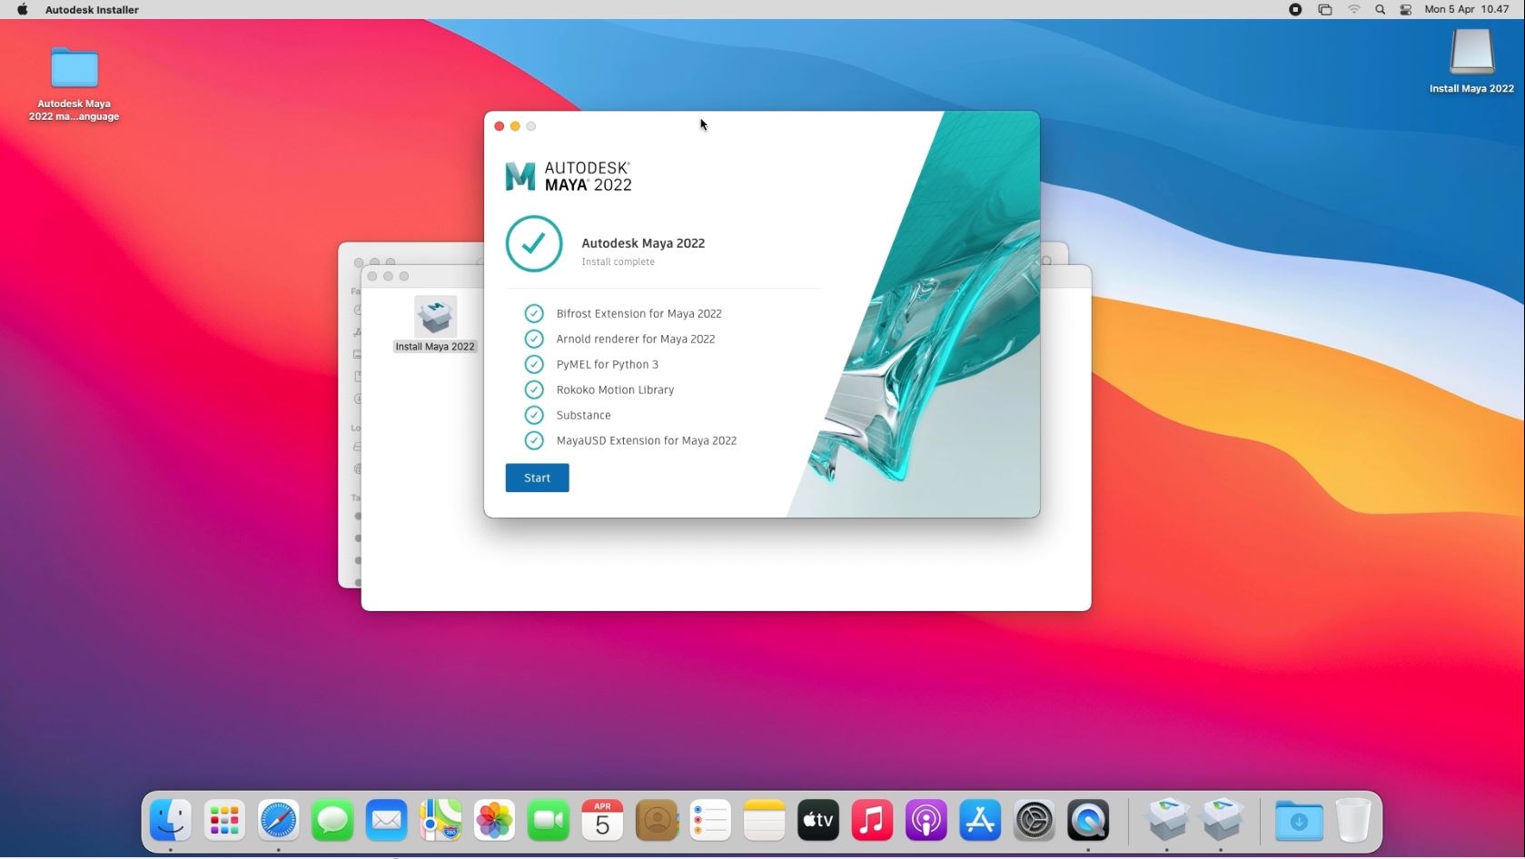Viewport: 1525px width, 859px height.
Task: Click the Autodesk Maya 2022 logo in installer
Action: [569, 176]
